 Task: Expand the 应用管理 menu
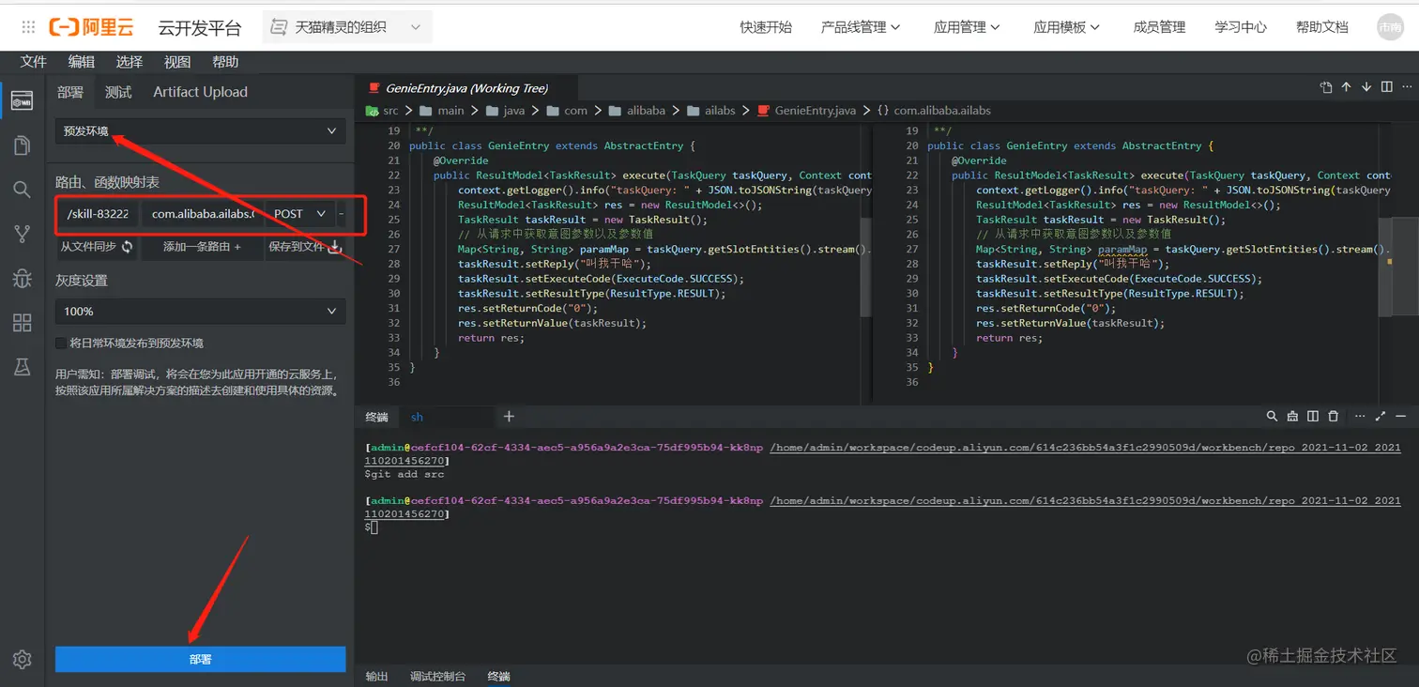pyautogui.click(x=967, y=27)
